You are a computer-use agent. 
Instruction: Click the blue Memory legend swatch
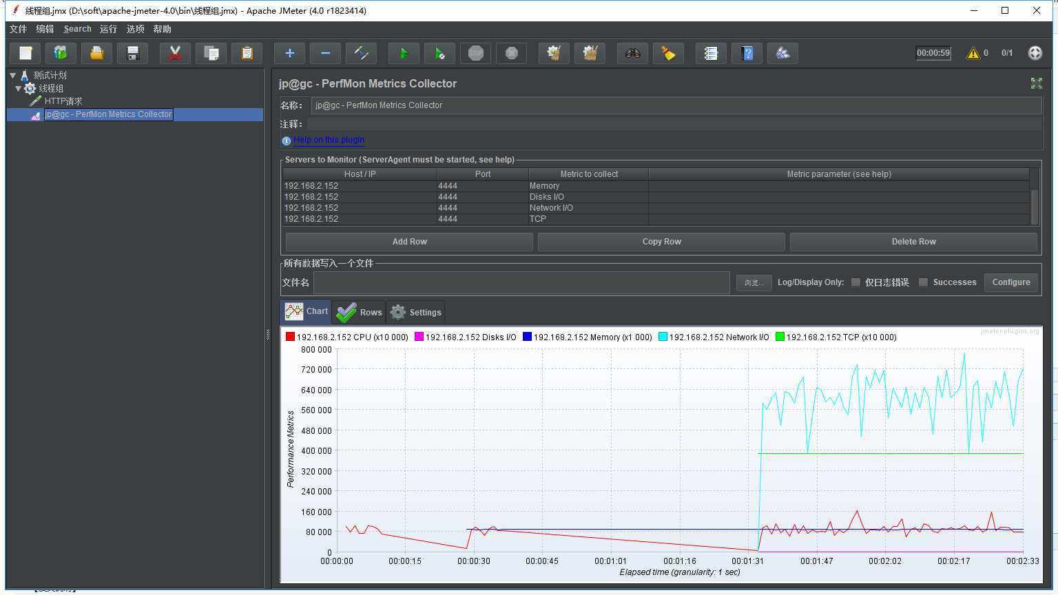[x=527, y=337]
